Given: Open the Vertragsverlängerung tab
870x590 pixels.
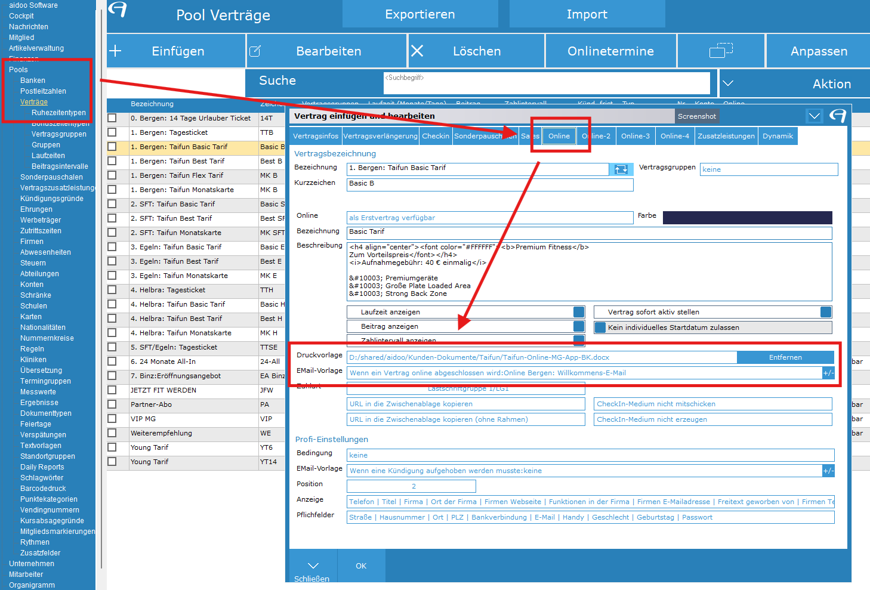Looking at the screenshot, I should point(380,136).
